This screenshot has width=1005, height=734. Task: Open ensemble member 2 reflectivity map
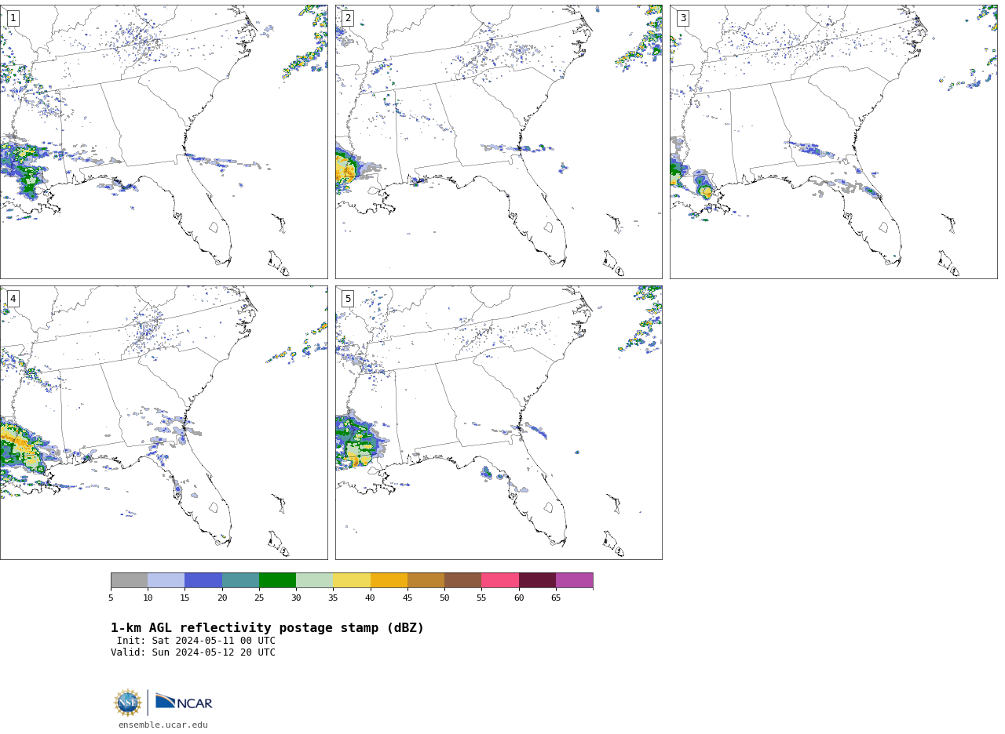[499, 142]
